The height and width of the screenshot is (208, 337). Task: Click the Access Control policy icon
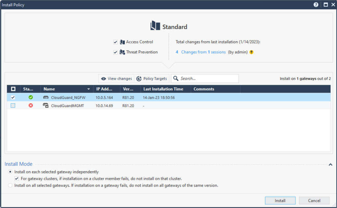point(122,42)
